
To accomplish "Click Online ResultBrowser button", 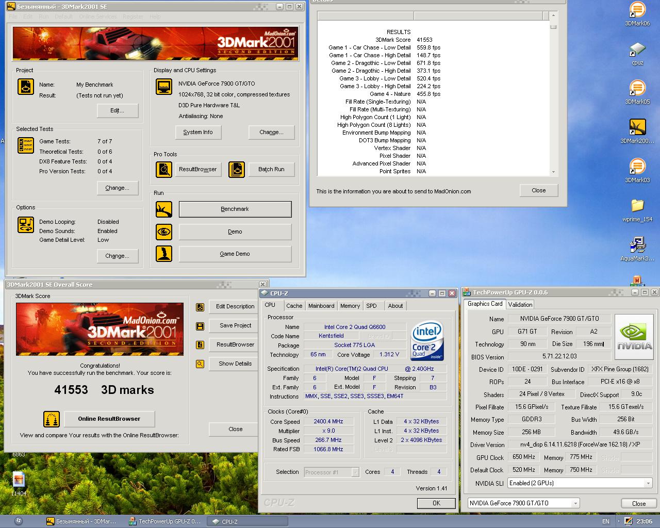I will (x=109, y=419).
